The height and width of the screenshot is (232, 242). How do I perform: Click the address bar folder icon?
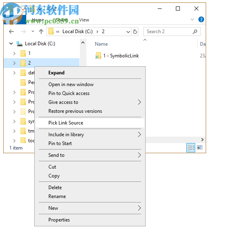coord(51,32)
